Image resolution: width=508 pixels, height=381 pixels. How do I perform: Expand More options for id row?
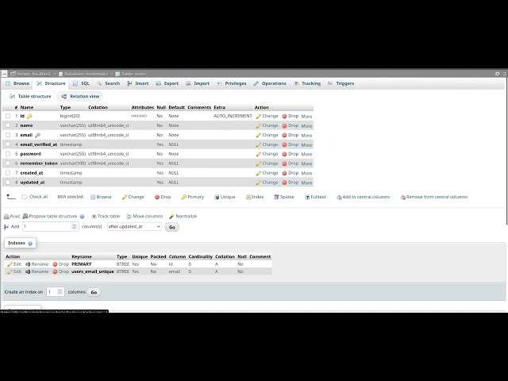(x=306, y=117)
